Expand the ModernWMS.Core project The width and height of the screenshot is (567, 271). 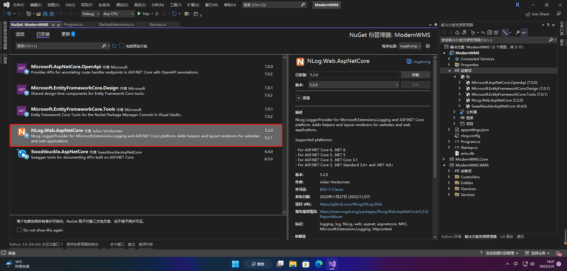(x=444, y=159)
